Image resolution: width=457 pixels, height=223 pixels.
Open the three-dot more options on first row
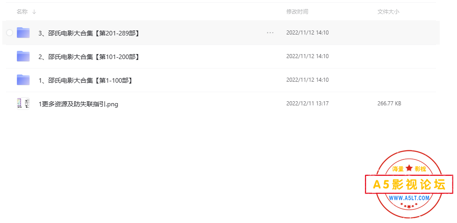[270, 33]
